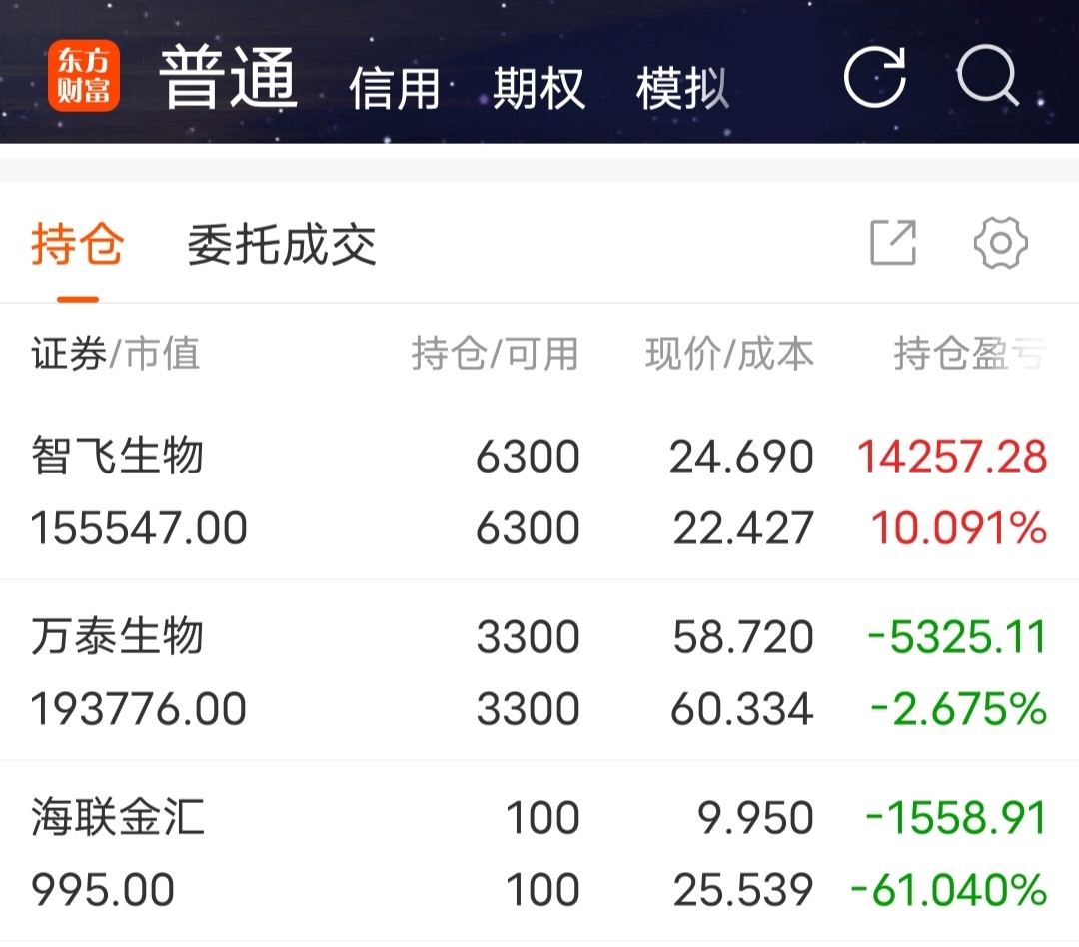The width and height of the screenshot is (1079, 947).
Task: Select the 持仓 tab
Action: tap(77, 245)
